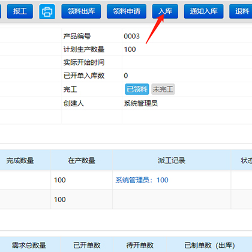The image size is (252, 252).
Task: Click the 已领料 status tag
Action: tap(137, 89)
